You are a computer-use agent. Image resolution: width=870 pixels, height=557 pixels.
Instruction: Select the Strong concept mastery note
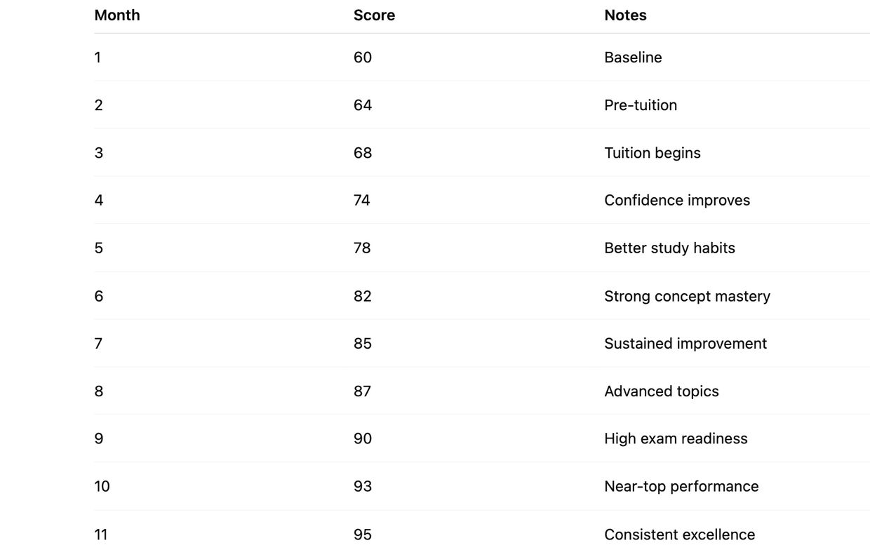(x=687, y=296)
